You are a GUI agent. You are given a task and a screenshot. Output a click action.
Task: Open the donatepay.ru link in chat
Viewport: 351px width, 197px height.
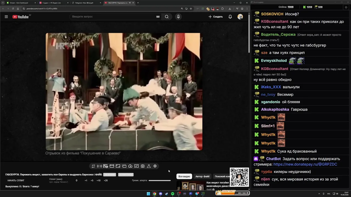[x=305, y=164]
